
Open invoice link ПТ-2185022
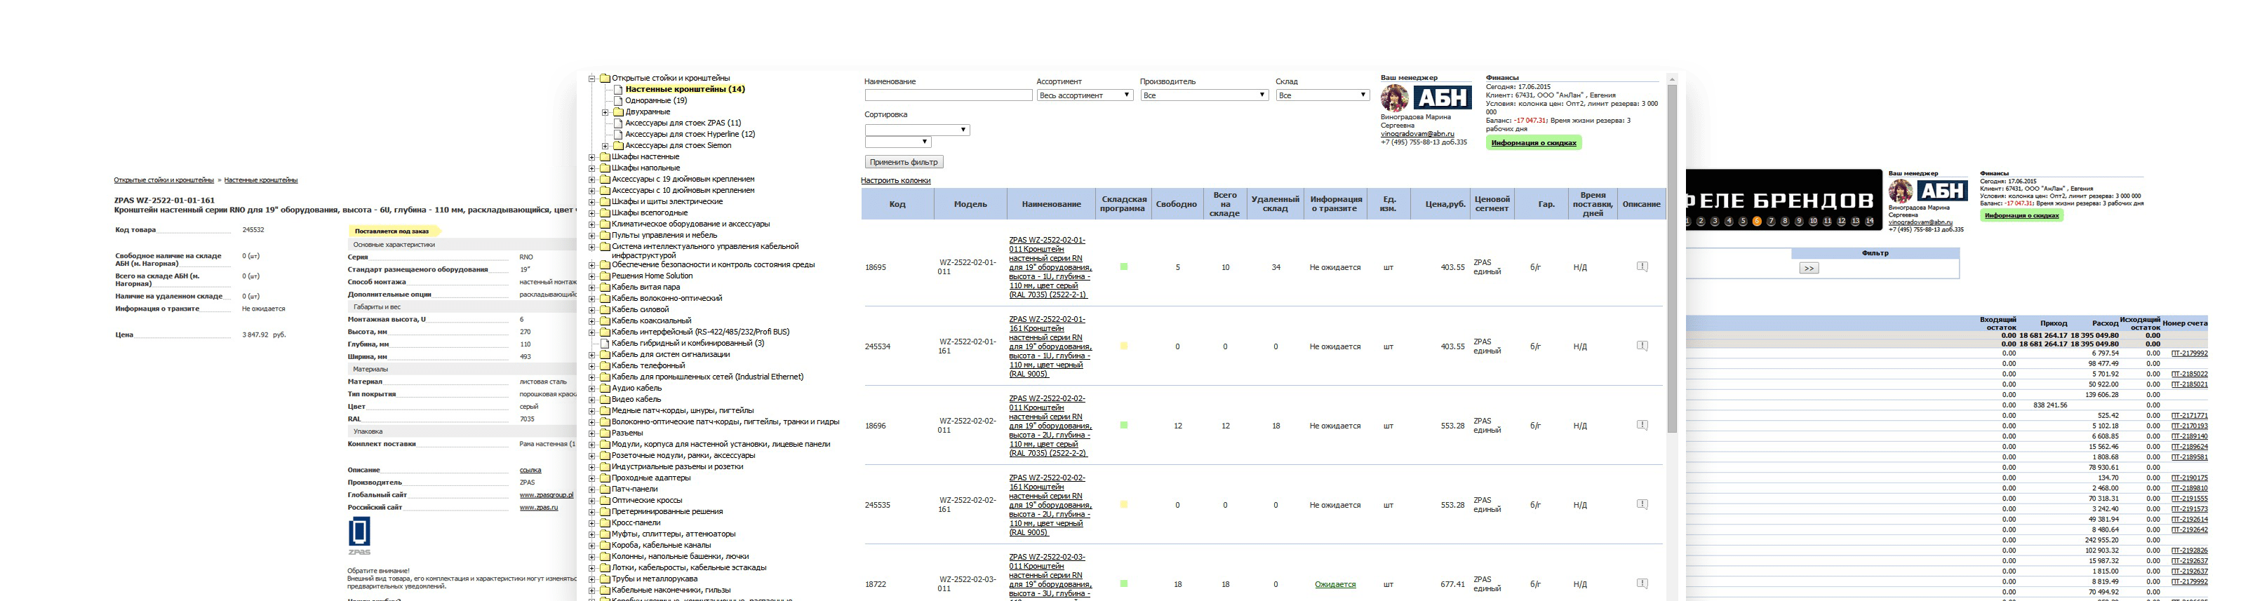click(2189, 374)
